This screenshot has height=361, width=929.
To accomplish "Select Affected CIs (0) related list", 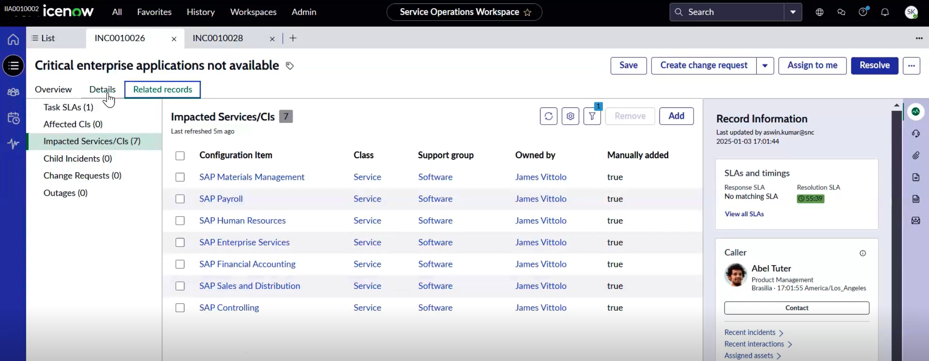I will point(73,124).
